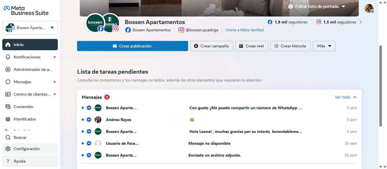
Task: Click Unirte a Meta Verified link
Action: click(244, 30)
